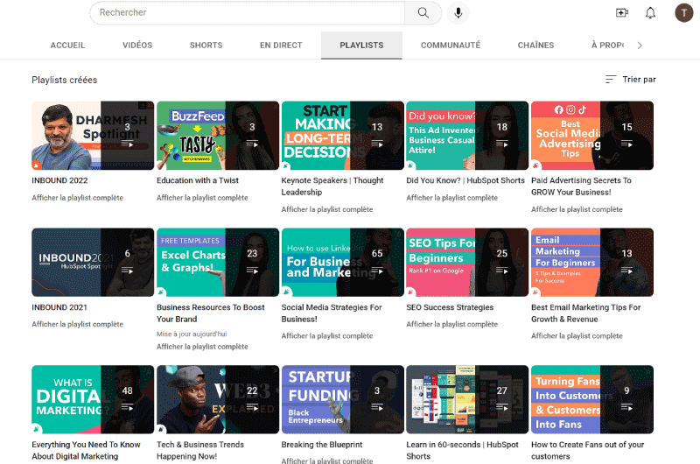The width and height of the screenshot is (700, 464).
Task: Click Business Resources To Boost Your Brand
Action: [x=211, y=313]
